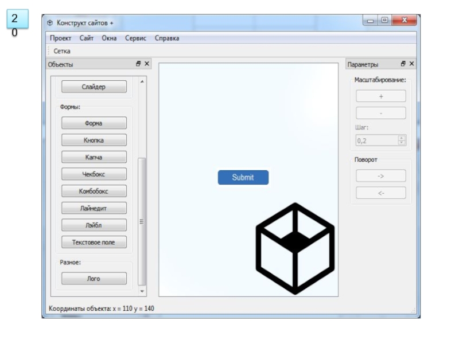Image resolution: width=459 pixels, height=344 pixels.
Task: Toggle the Сетка toolbar item
Action: pyautogui.click(x=62, y=51)
